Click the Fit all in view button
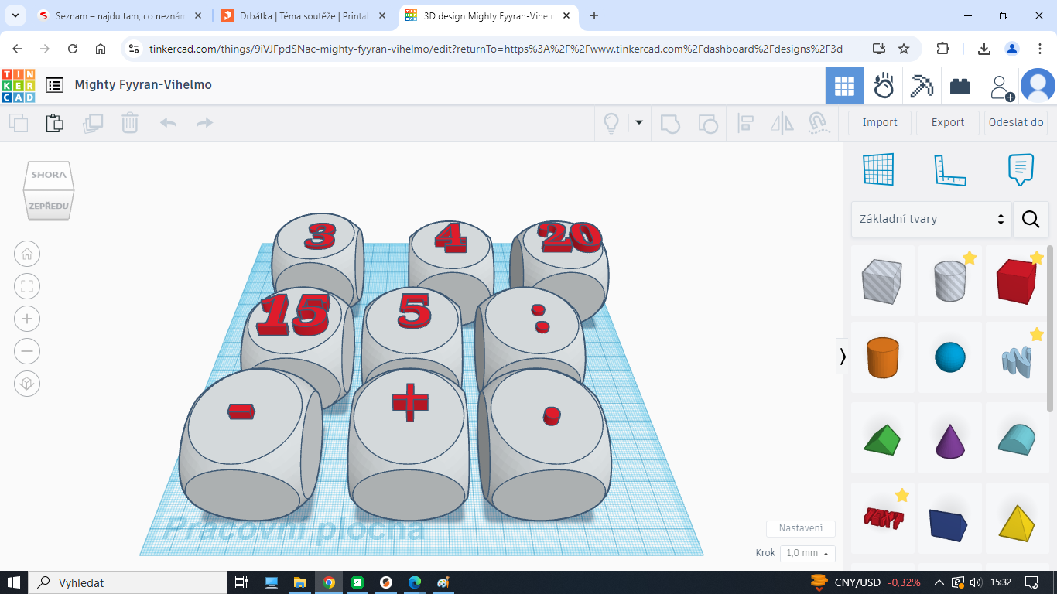 pos(27,286)
